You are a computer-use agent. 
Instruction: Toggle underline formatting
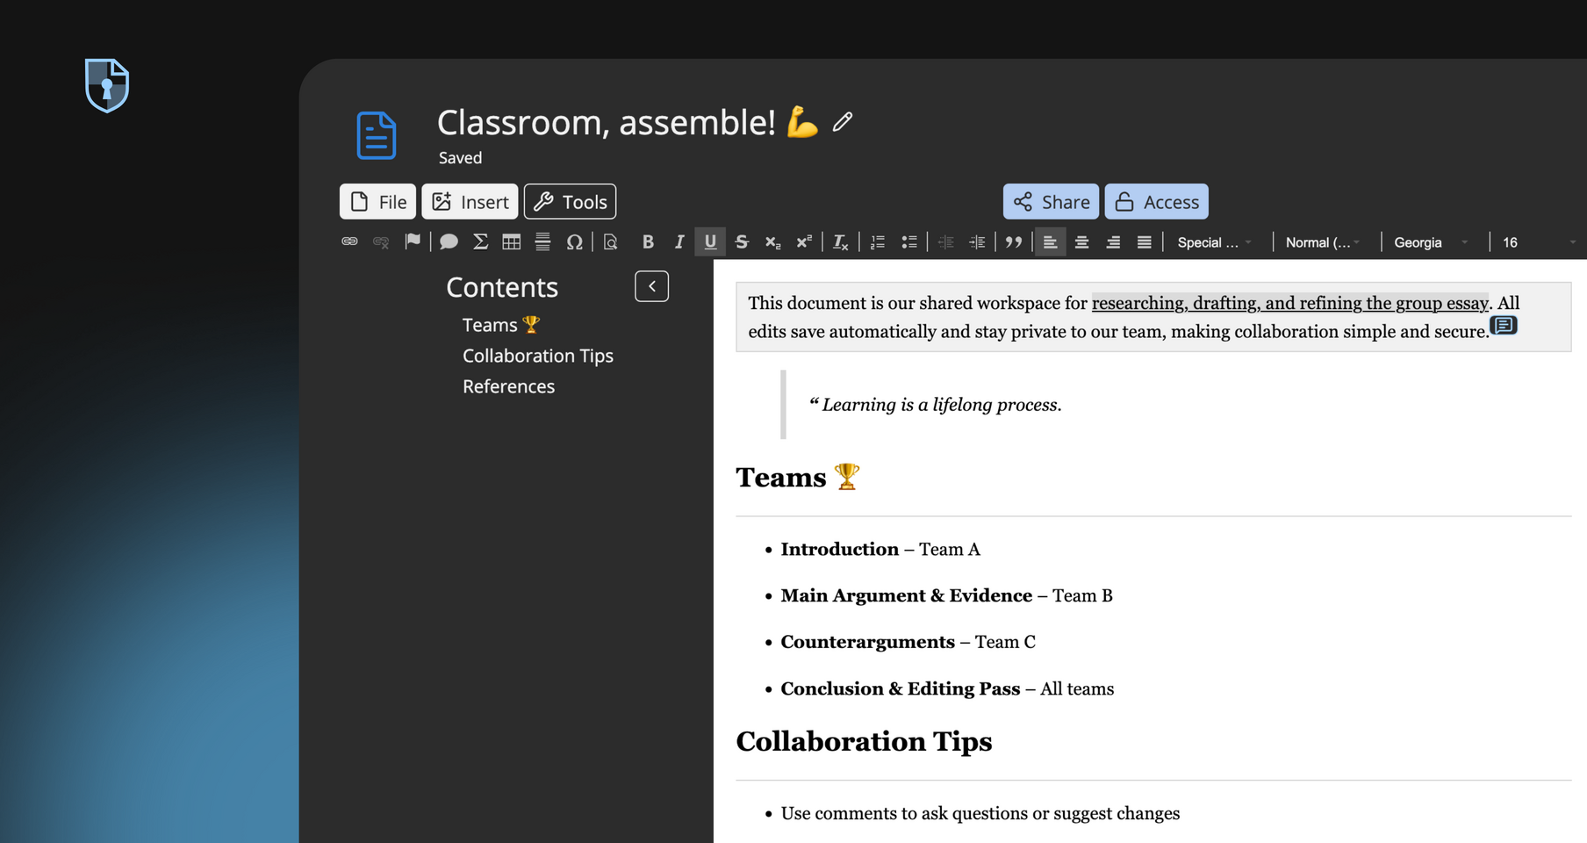(710, 241)
